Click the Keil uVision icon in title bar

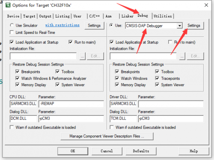(8, 5)
